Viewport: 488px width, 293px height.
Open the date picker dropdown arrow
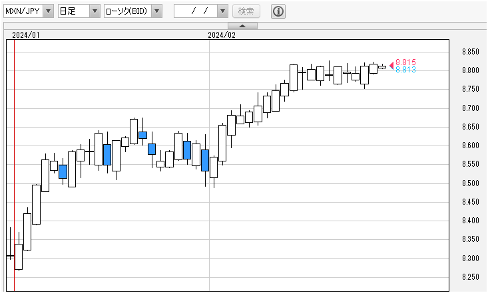tap(222, 11)
